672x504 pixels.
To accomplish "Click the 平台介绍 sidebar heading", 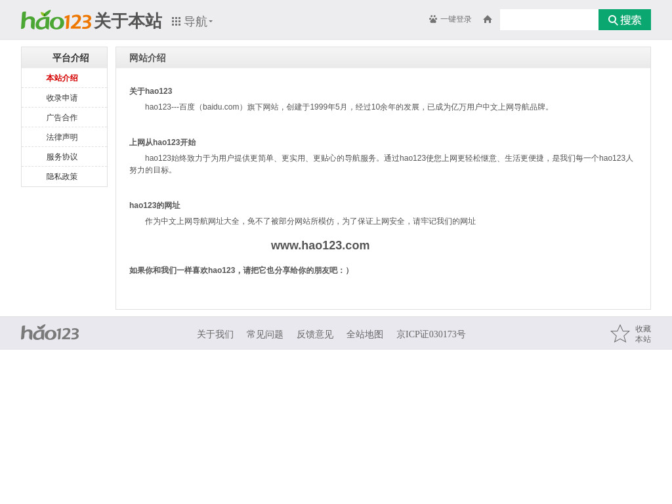I will tap(70, 58).
